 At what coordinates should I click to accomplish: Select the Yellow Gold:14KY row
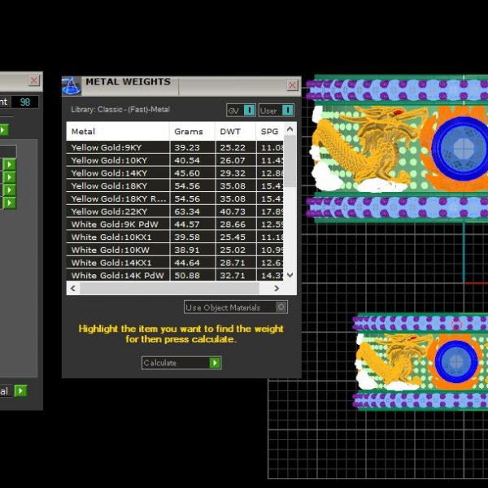175,173
